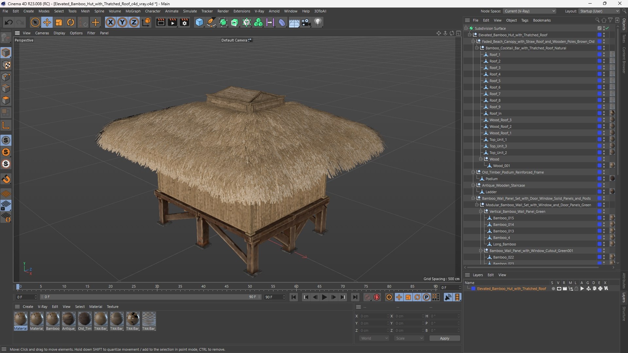The height and width of the screenshot is (353, 628).
Task: Collapse Elevated_Bamboo_Hut_with_Thatched_Roof node
Action: (x=470, y=35)
